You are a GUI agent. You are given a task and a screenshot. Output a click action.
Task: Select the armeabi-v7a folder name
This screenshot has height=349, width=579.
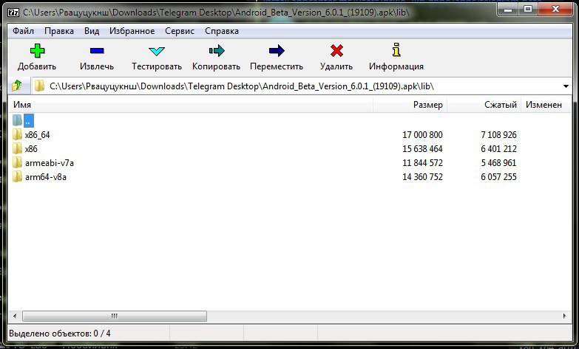pos(50,162)
